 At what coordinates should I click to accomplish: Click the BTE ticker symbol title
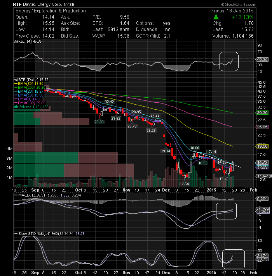pyautogui.click(x=17, y=4)
